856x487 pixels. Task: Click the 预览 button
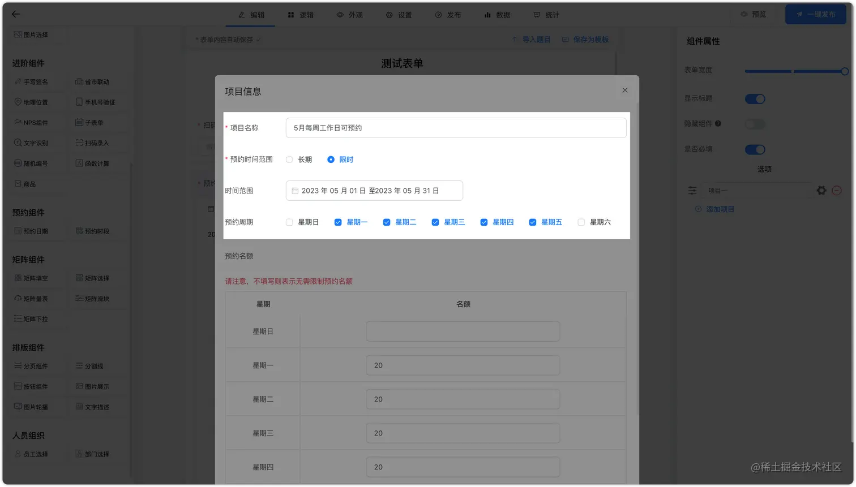coord(753,14)
